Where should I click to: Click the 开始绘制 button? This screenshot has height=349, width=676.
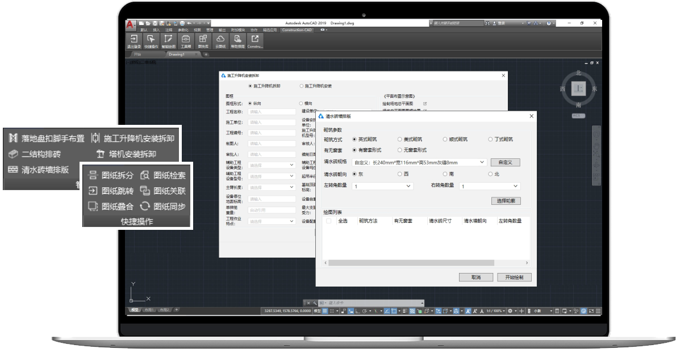pos(514,277)
